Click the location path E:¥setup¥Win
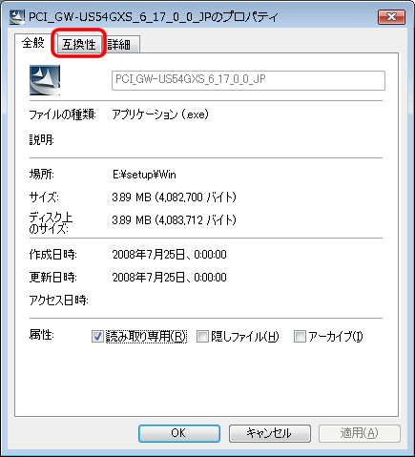The width and height of the screenshot is (415, 457). tap(144, 175)
